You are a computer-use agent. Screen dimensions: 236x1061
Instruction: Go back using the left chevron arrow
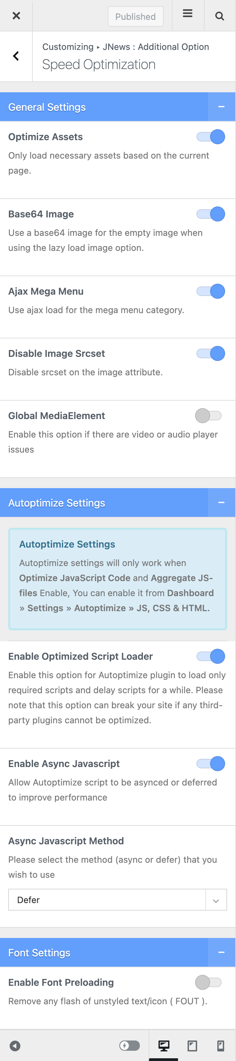(16, 56)
